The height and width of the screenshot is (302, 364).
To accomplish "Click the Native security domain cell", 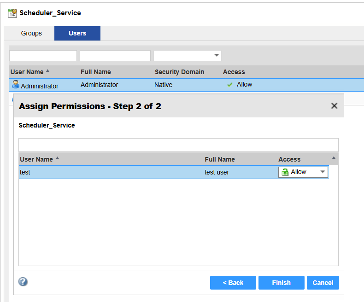I will point(163,85).
